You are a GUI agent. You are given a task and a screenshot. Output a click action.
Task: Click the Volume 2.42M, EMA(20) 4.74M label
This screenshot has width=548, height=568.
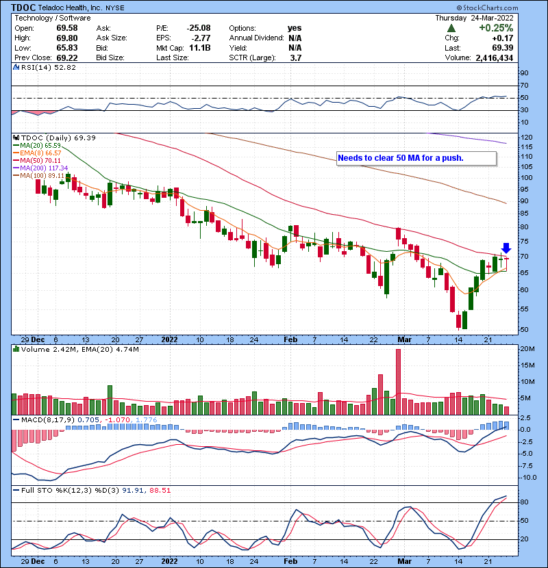click(79, 349)
